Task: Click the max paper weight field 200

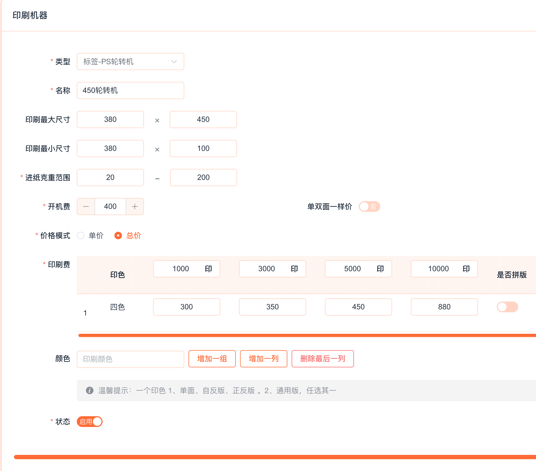Action: (203, 177)
